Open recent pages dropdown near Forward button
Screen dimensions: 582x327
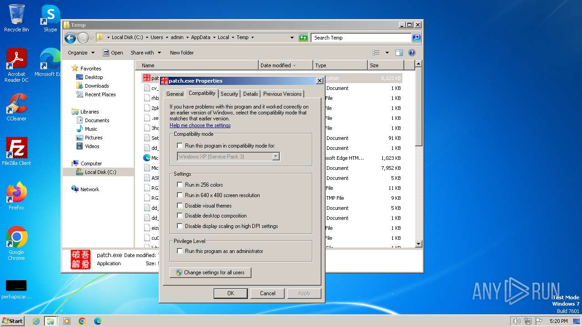pos(92,38)
